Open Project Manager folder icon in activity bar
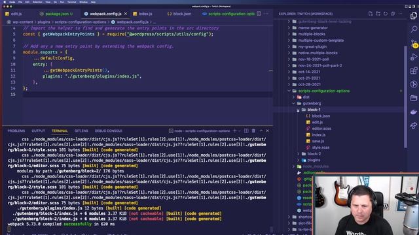 pyautogui.click(x=414, y=98)
